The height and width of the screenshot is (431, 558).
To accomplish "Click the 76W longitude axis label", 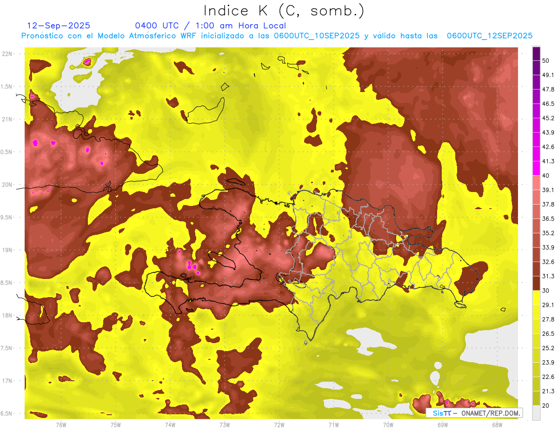I will (61, 424).
